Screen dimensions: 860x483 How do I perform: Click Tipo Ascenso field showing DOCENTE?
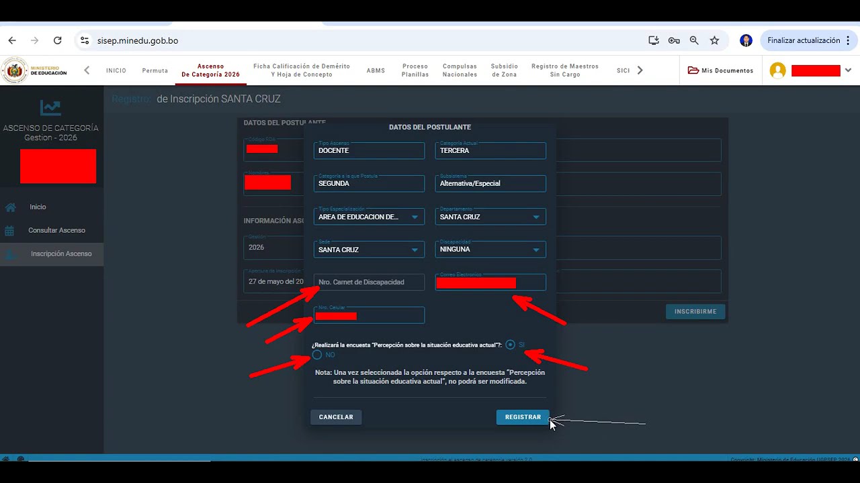coord(369,151)
